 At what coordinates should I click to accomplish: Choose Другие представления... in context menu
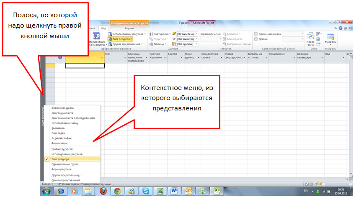click(72, 175)
